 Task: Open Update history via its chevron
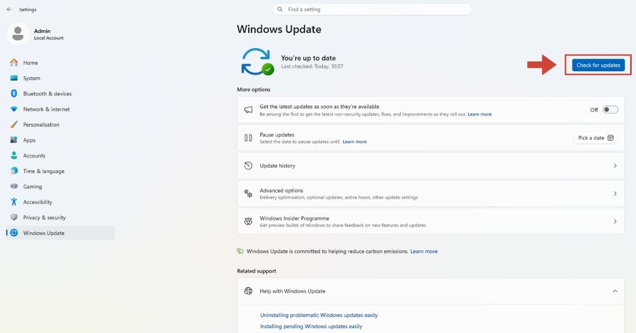[x=615, y=165]
